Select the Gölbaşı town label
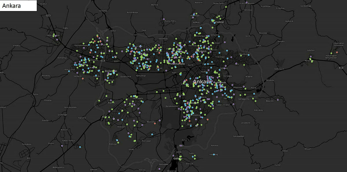The image size is (347, 172). coord(178,159)
